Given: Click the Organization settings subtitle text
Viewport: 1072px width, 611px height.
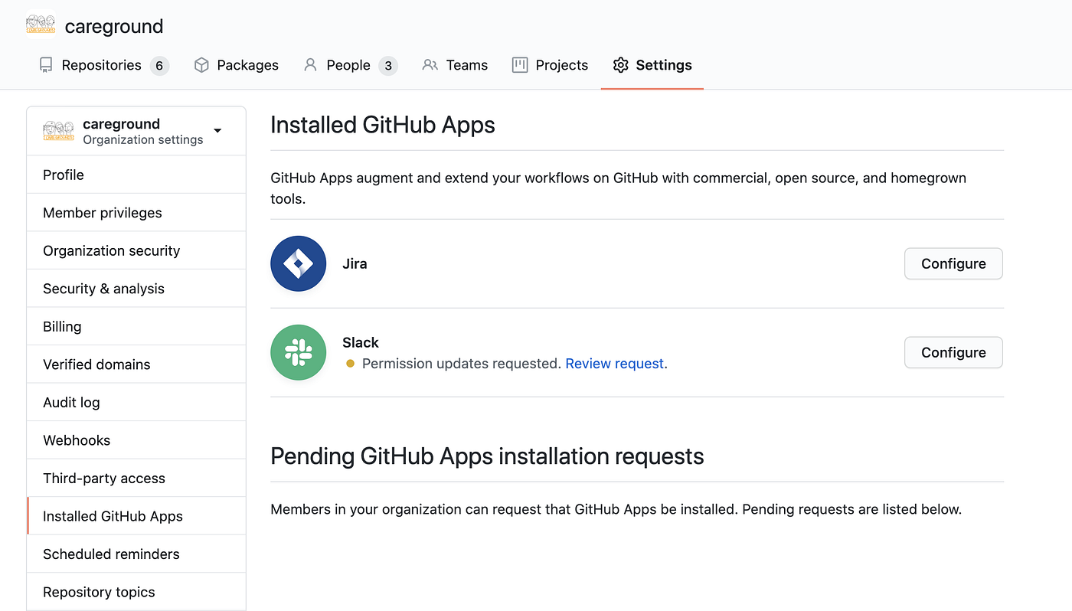Looking at the screenshot, I should tap(143, 139).
